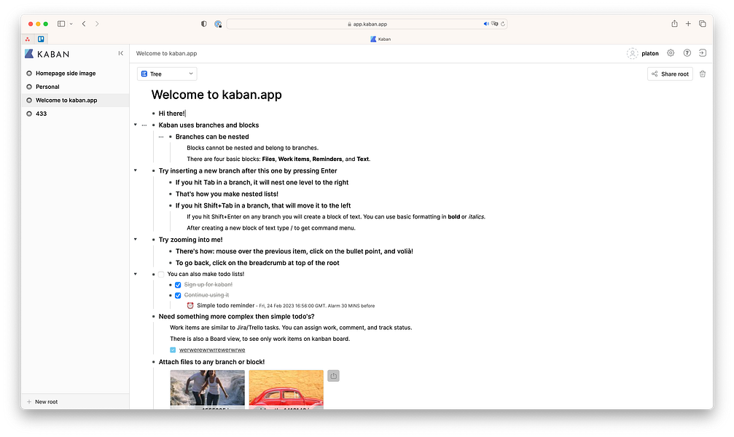Screen dimensions: 734x437
Task: Go back with the browser back arrow
Action: pyautogui.click(x=84, y=24)
